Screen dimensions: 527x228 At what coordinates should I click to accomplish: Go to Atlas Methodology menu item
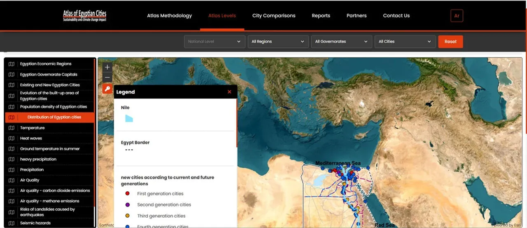(x=169, y=16)
